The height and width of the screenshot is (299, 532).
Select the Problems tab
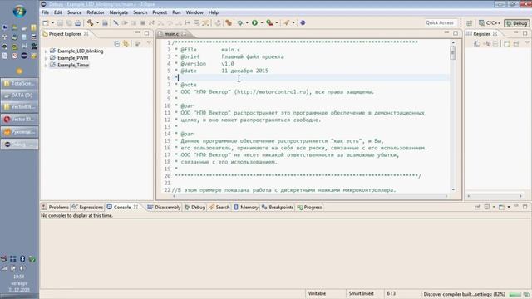click(x=55, y=207)
